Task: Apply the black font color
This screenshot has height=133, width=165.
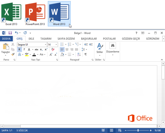Action: [34, 55]
